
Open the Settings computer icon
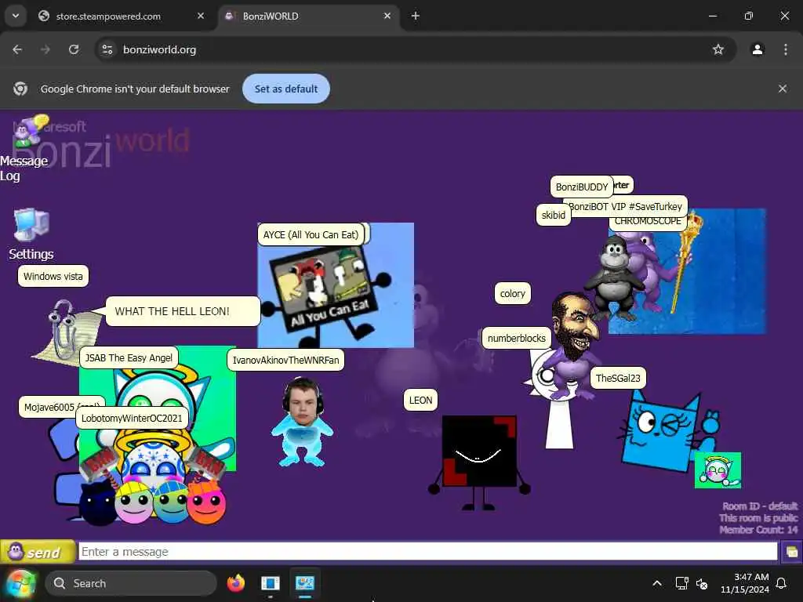coord(31,225)
